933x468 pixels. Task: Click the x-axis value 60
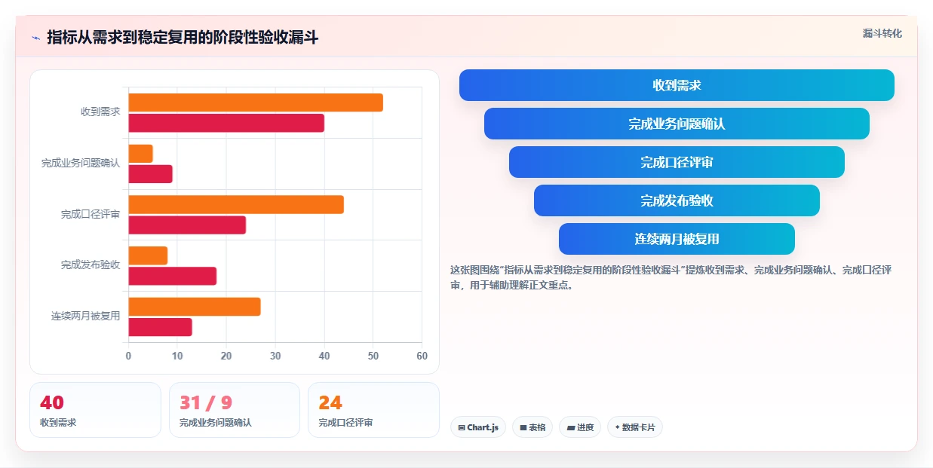422,356
